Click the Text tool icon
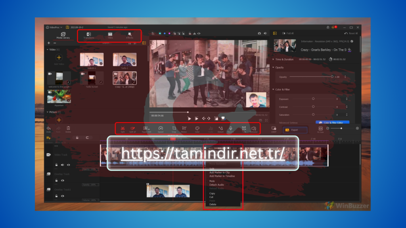 click(244, 129)
